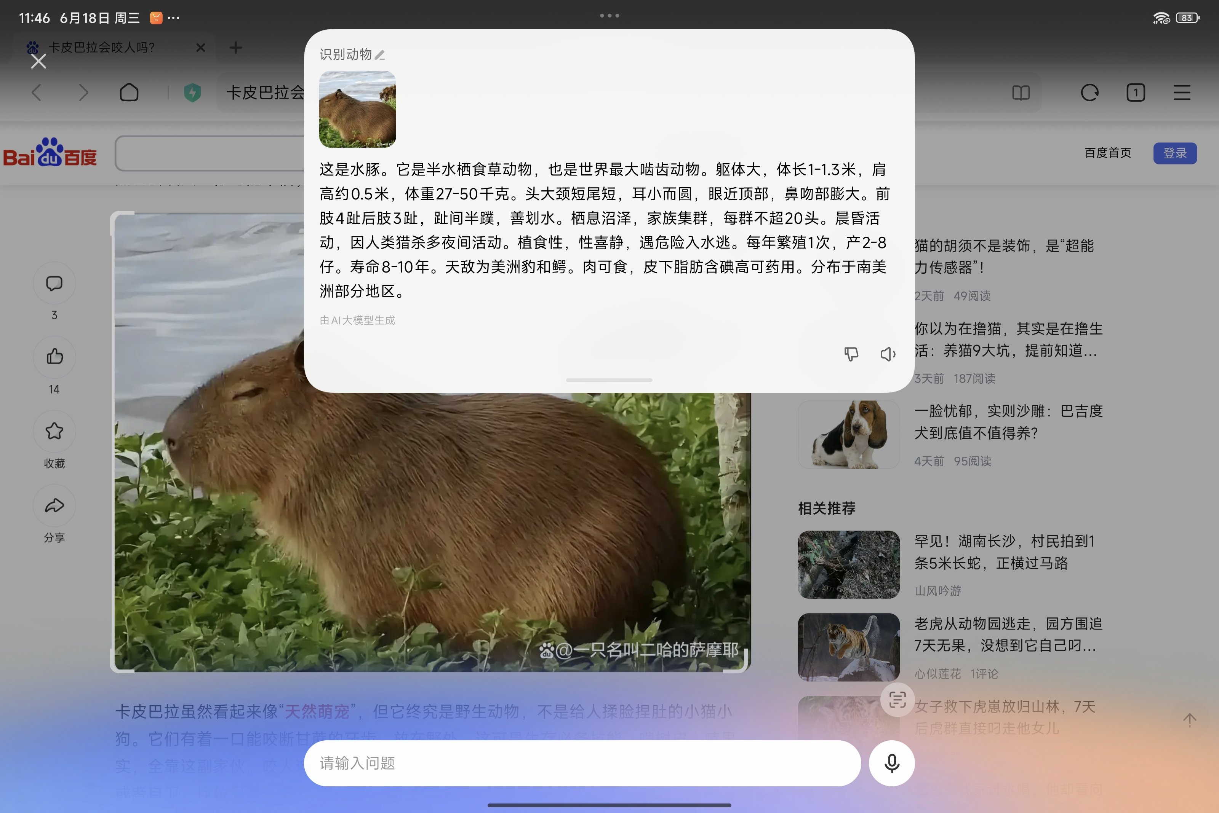The width and height of the screenshot is (1219, 813).
Task: Edit the 识别动物 prompt with pencil icon
Action: tap(379, 54)
